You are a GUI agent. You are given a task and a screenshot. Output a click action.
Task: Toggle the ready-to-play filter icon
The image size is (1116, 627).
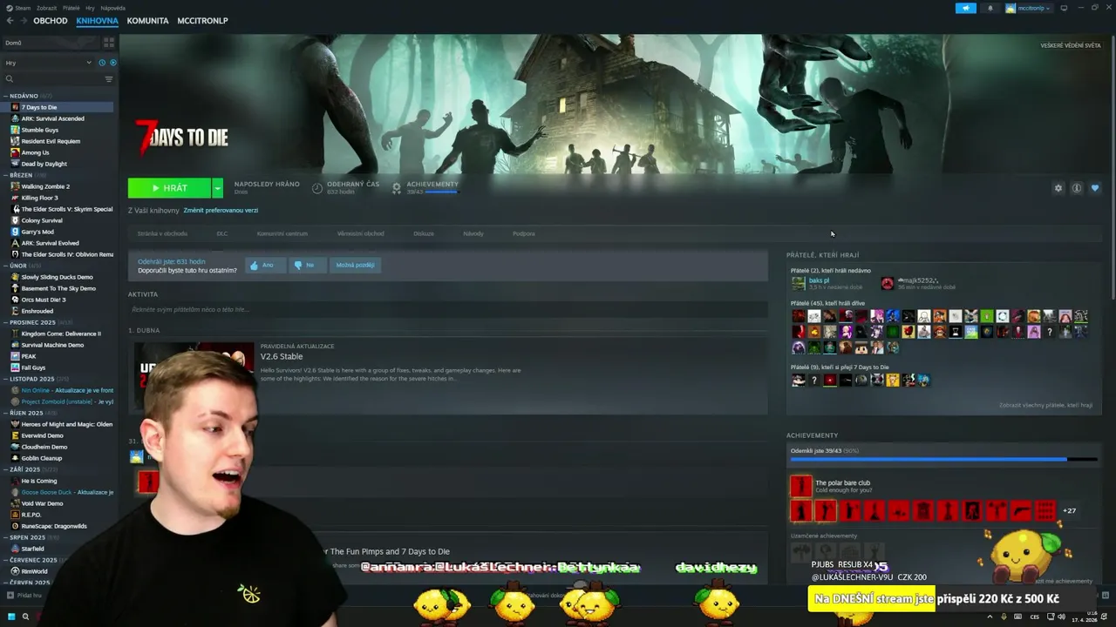click(112, 63)
